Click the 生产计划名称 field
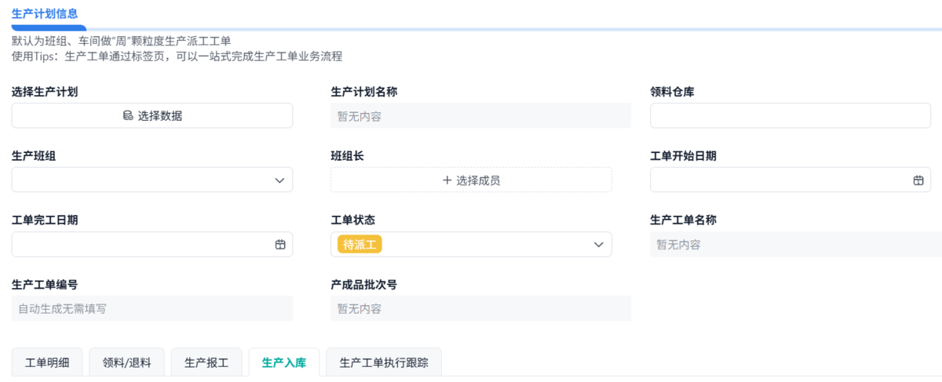 480,116
